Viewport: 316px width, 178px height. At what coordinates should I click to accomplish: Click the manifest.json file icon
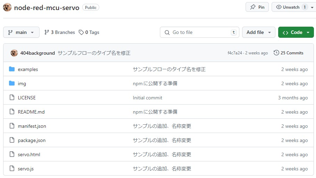click(12, 126)
